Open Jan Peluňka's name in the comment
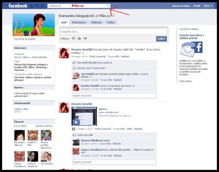Screen dimensions: 219x172 88,74
